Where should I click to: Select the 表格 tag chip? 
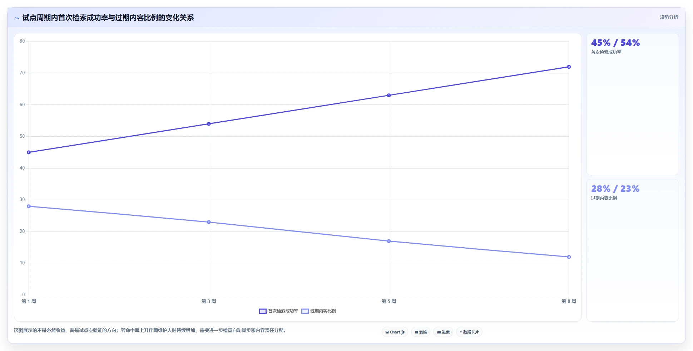point(421,332)
